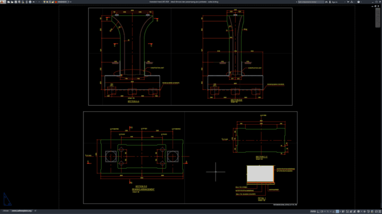The image size is (382, 214).
Task: Expand object snap settings dropdown arrow
Action: tap(340, 212)
